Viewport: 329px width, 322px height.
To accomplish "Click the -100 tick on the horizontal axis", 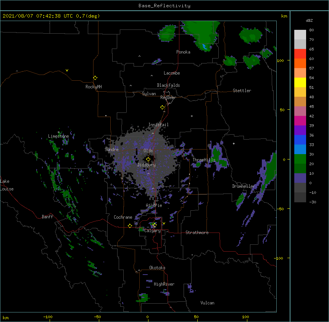I will click(x=48, y=317).
